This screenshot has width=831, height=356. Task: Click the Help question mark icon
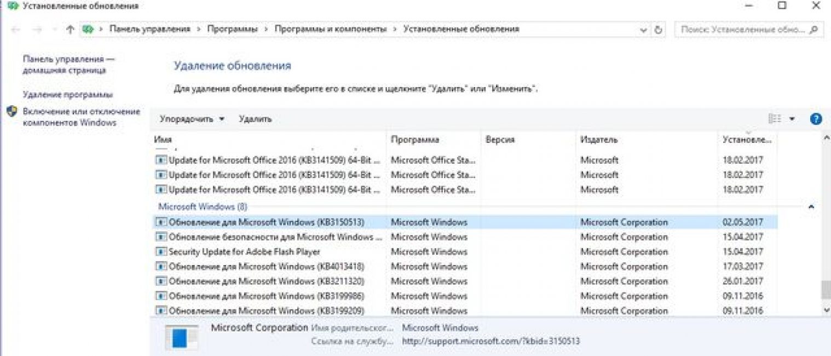[816, 119]
